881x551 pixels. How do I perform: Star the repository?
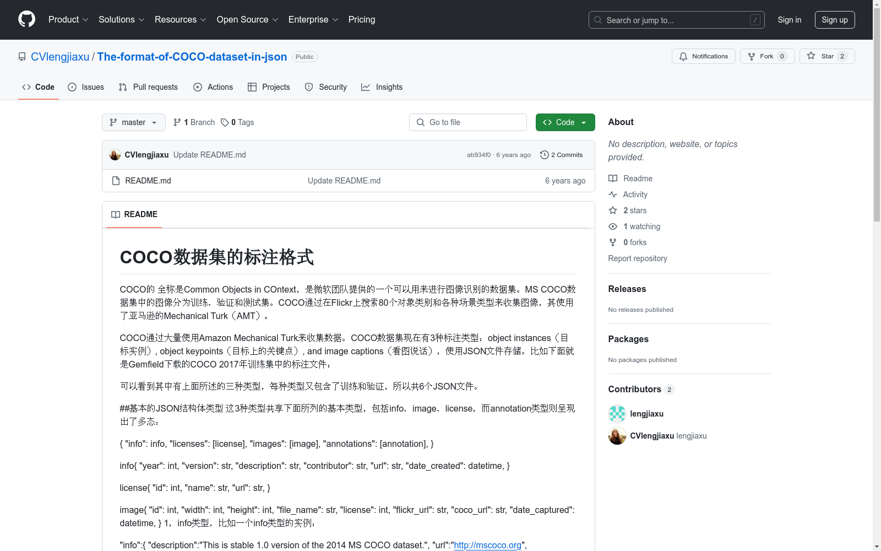827,56
